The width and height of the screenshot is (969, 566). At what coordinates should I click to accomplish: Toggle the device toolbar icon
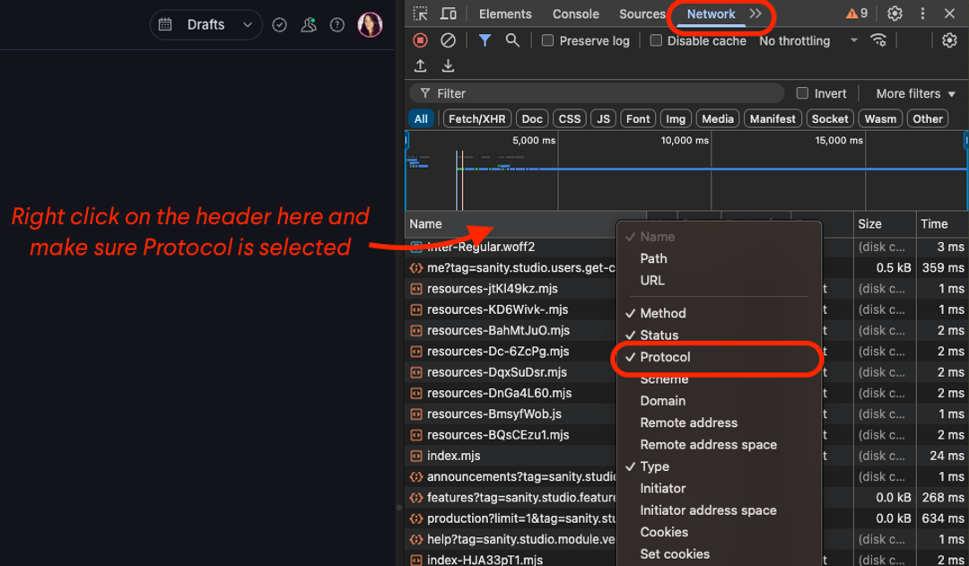coord(449,13)
